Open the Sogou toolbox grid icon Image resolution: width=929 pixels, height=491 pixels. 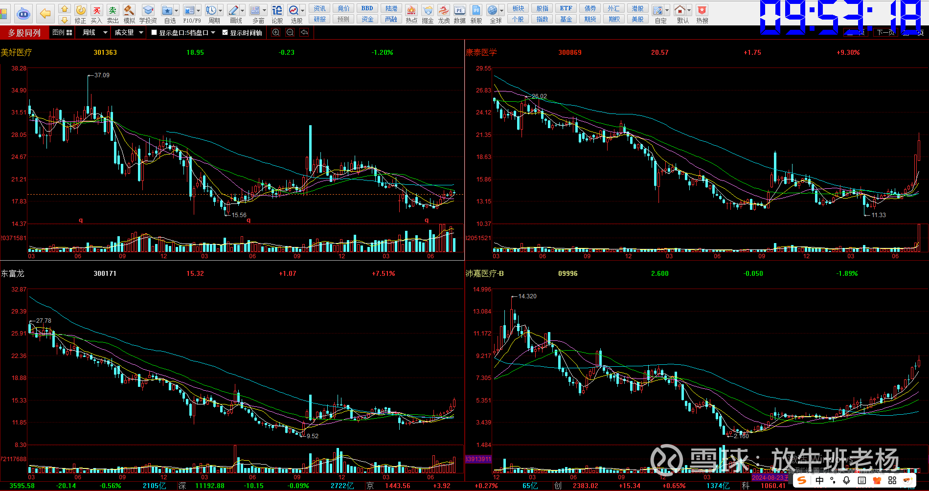[x=892, y=480]
